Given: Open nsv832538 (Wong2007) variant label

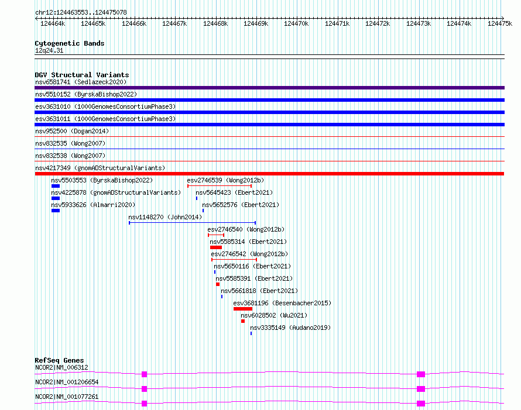Looking at the screenshot, I should (x=70, y=156).
